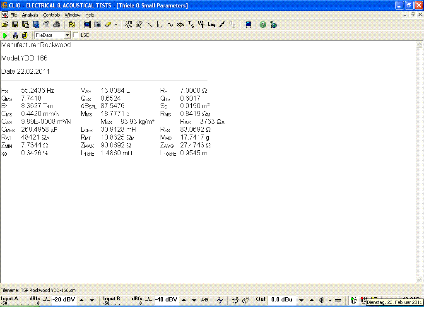
Task: Decrease Input A sensitivity down arrow
Action: pyautogui.click(x=92, y=300)
